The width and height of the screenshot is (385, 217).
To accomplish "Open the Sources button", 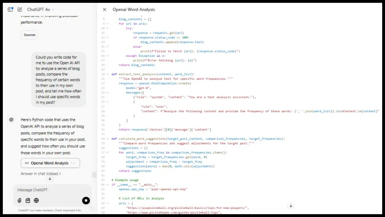I will 29,35.
